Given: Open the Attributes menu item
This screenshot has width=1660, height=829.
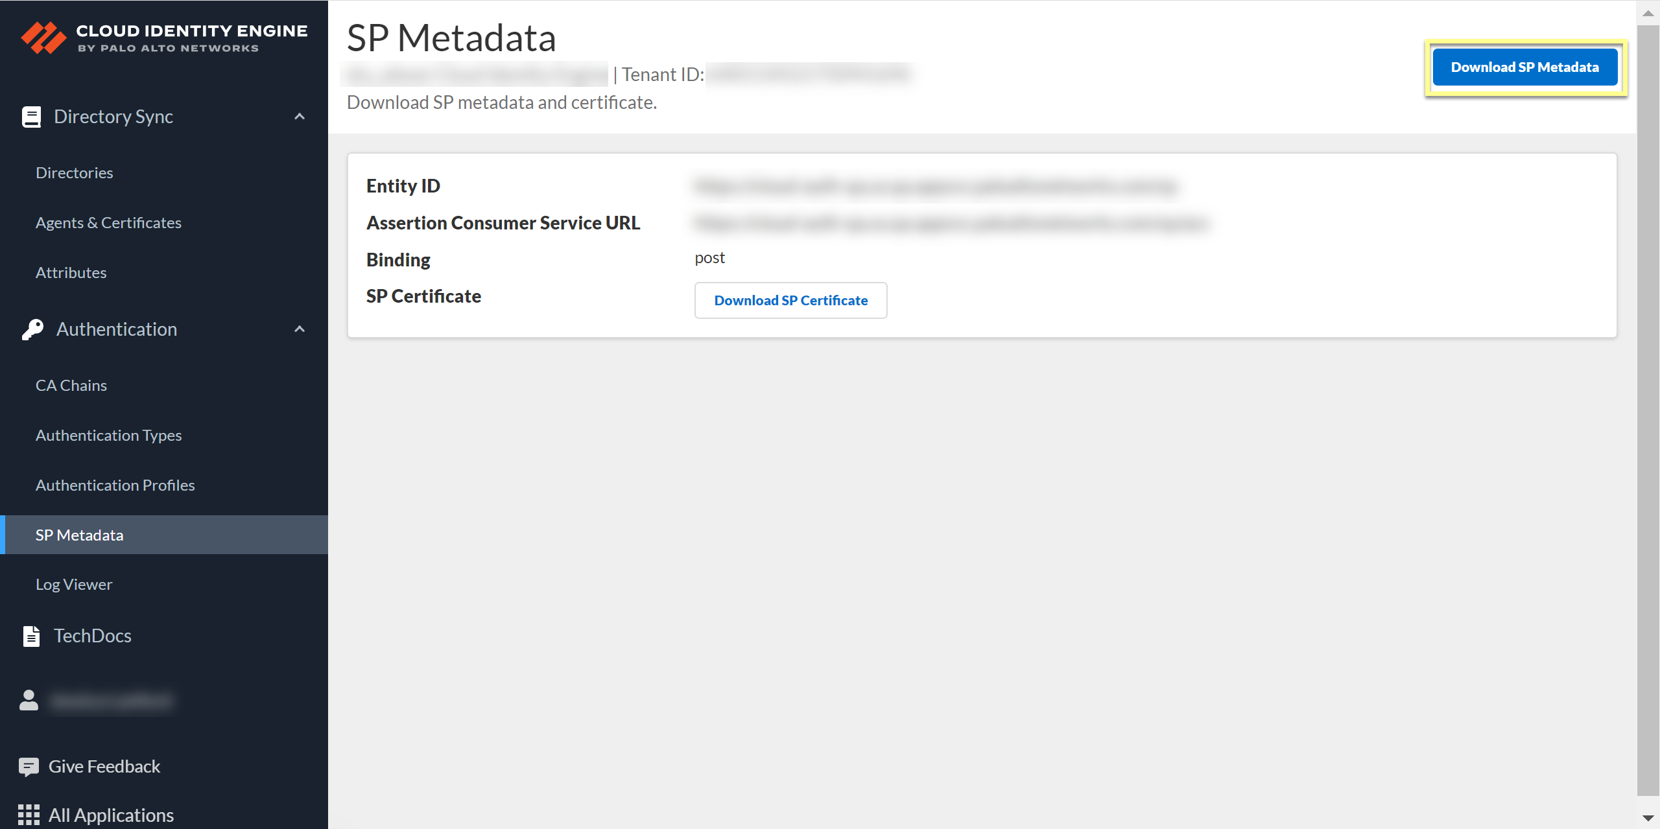Looking at the screenshot, I should [x=71, y=273].
